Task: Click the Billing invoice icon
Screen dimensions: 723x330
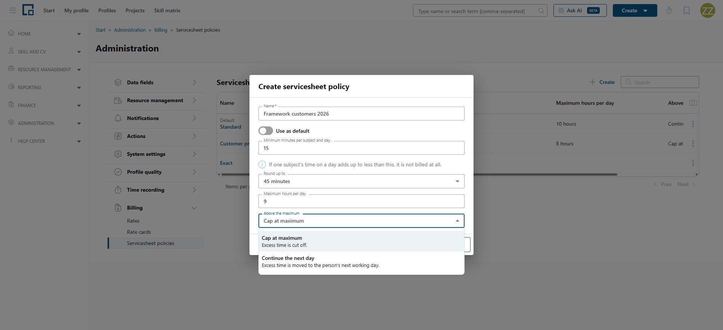Action: (118, 208)
